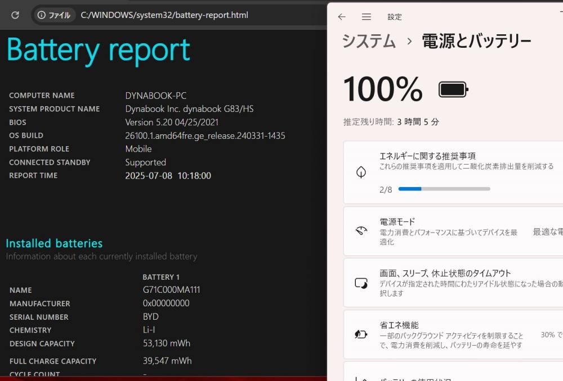Select the report time 2025-07-08 10:18:00

click(168, 176)
